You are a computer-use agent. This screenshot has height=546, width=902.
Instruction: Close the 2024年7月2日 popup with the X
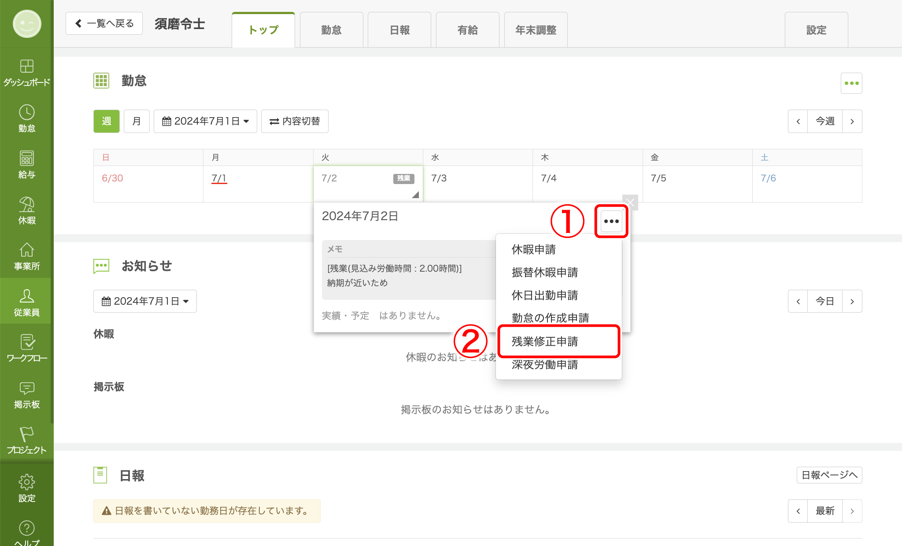pos(630,203)
